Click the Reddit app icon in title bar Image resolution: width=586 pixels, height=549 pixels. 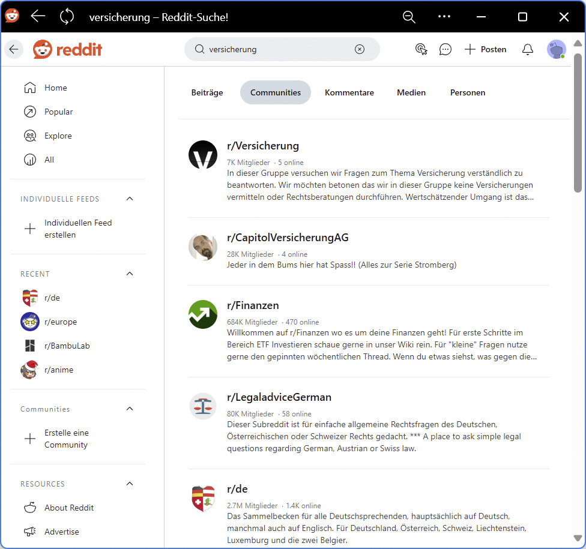coord(12,16)
